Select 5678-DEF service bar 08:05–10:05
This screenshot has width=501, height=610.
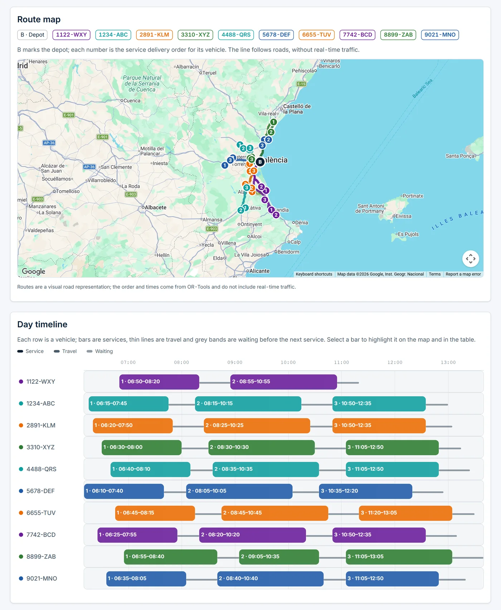click(239, 491)
